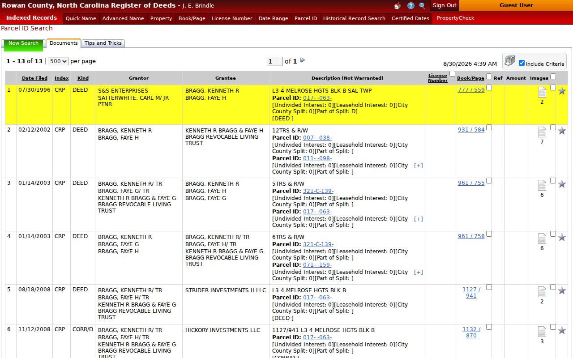Go to the next results page arrow
This screenshot has height=358, width=573.
pyautogui.click(x=303, y=60)
